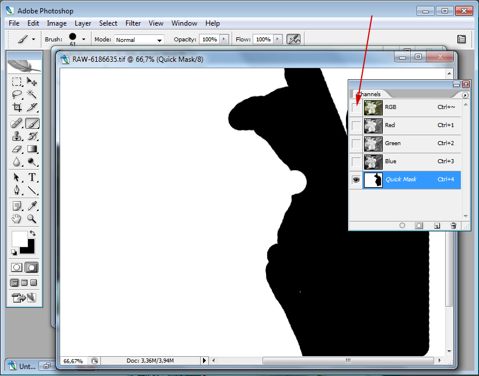
Task: Open the Edit menu
Action: click(x=33, y=23)
